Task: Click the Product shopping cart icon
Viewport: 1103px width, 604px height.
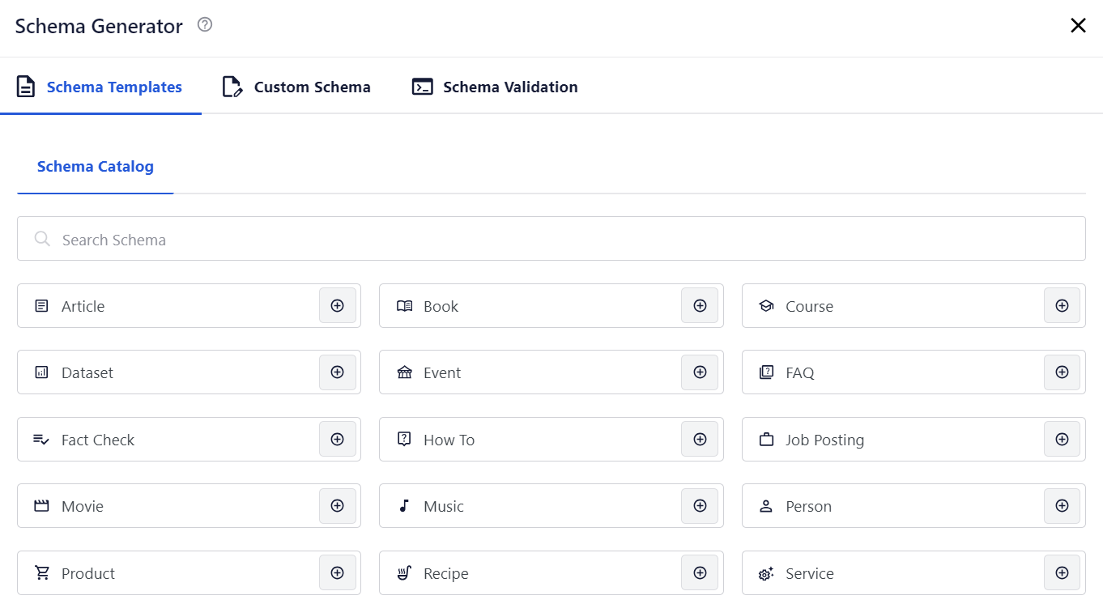Action: coord(41,572)
